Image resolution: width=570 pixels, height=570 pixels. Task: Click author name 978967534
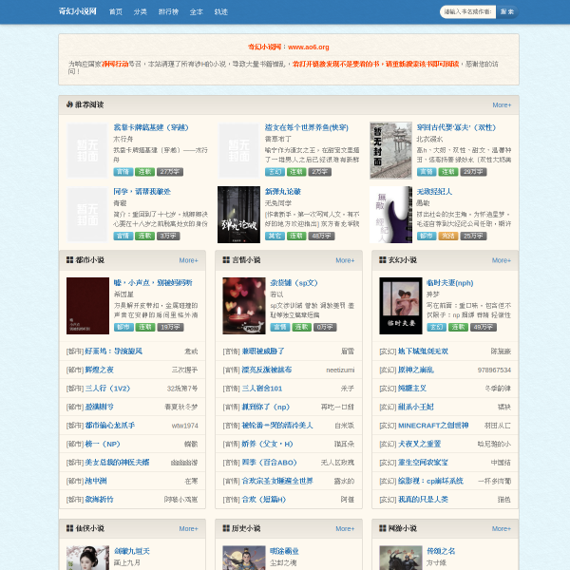[494, 370]
